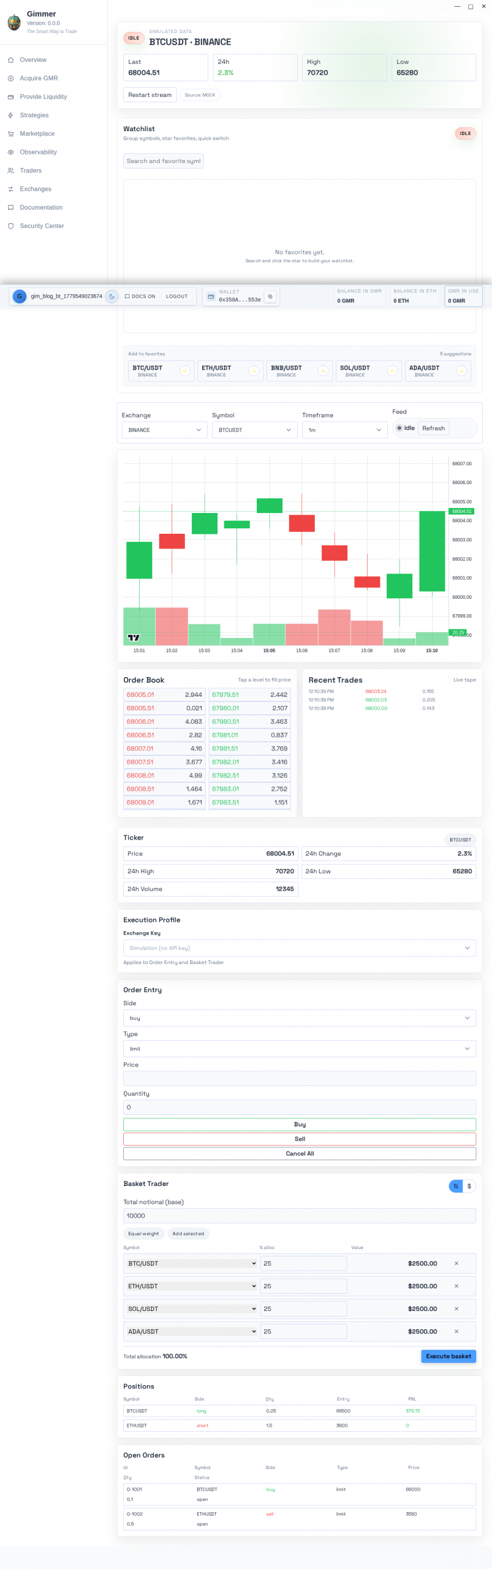492x1569 pixels.
Task: Click the Security Center shield icon
Action: (x=10, y=226)
